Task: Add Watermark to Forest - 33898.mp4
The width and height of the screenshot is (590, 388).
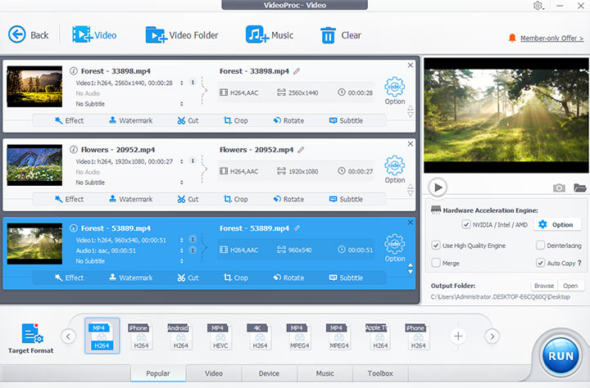Action: 131,120
